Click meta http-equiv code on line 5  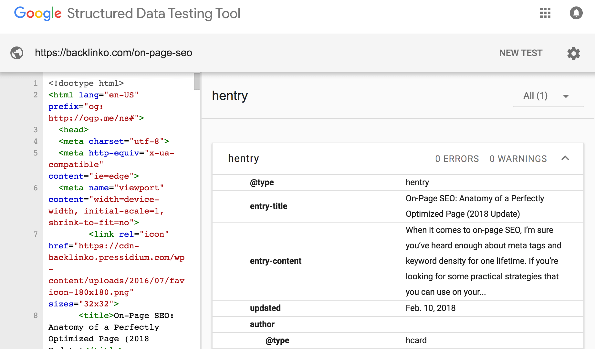(x=111, y=165)
